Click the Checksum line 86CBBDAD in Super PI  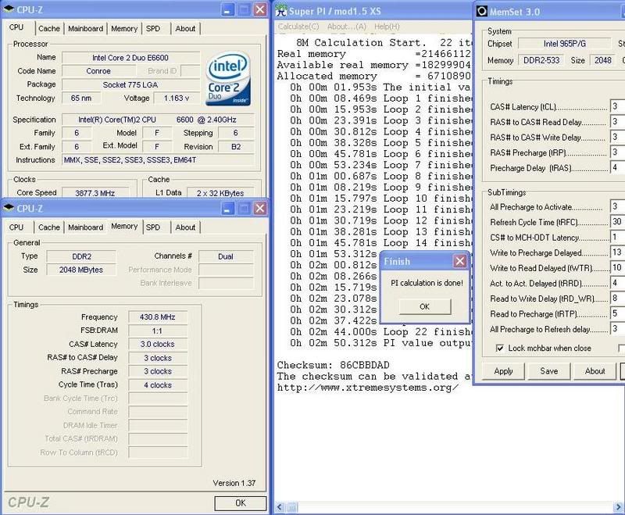[x=334, y=365]
